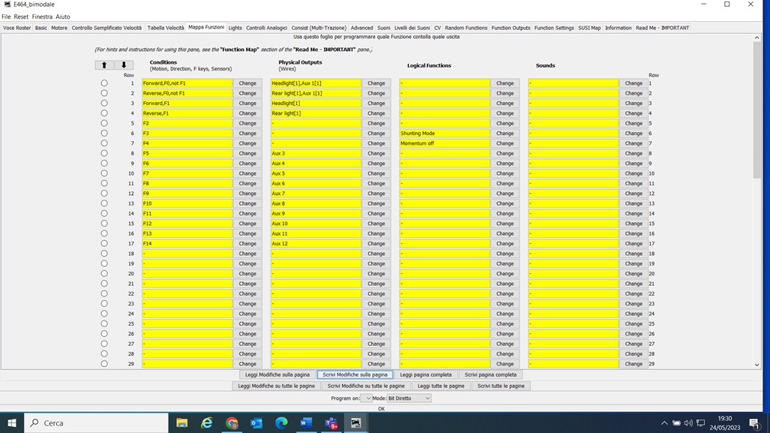
Task: Click Change for the Shunting Mode logical function
Action: pyautogui.click(x=505, y=134)
